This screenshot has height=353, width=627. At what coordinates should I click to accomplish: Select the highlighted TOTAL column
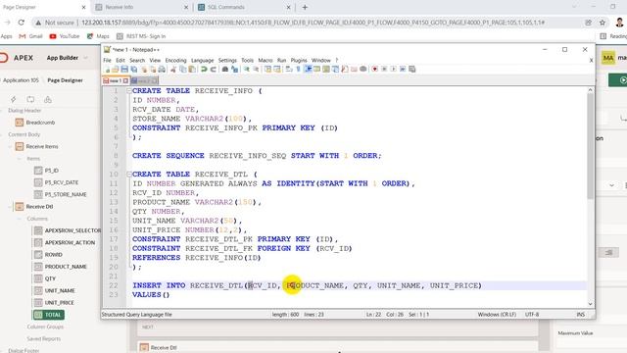(x=48, y=315)
